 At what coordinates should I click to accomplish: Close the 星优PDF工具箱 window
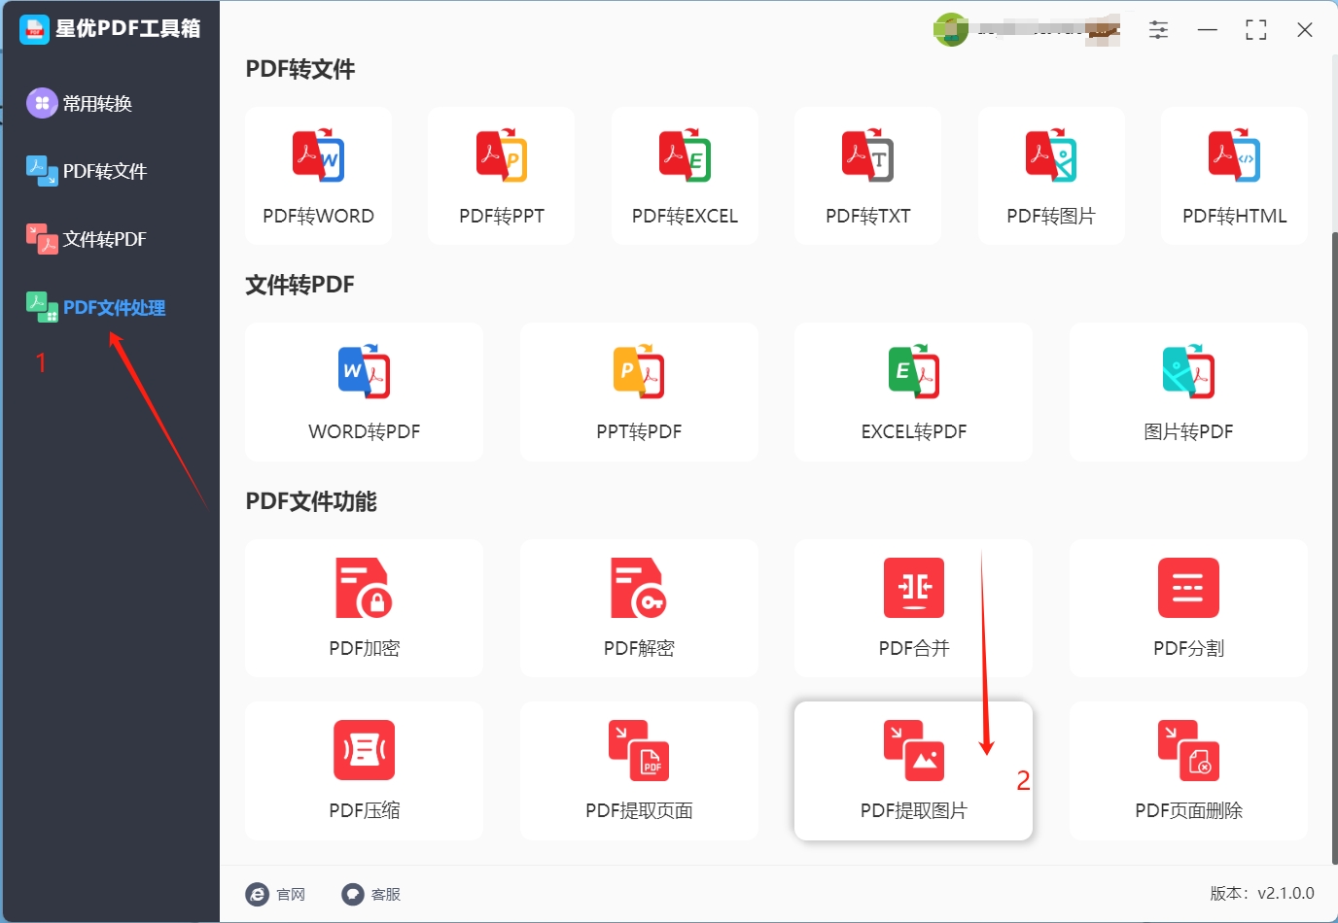[1305, 30]
